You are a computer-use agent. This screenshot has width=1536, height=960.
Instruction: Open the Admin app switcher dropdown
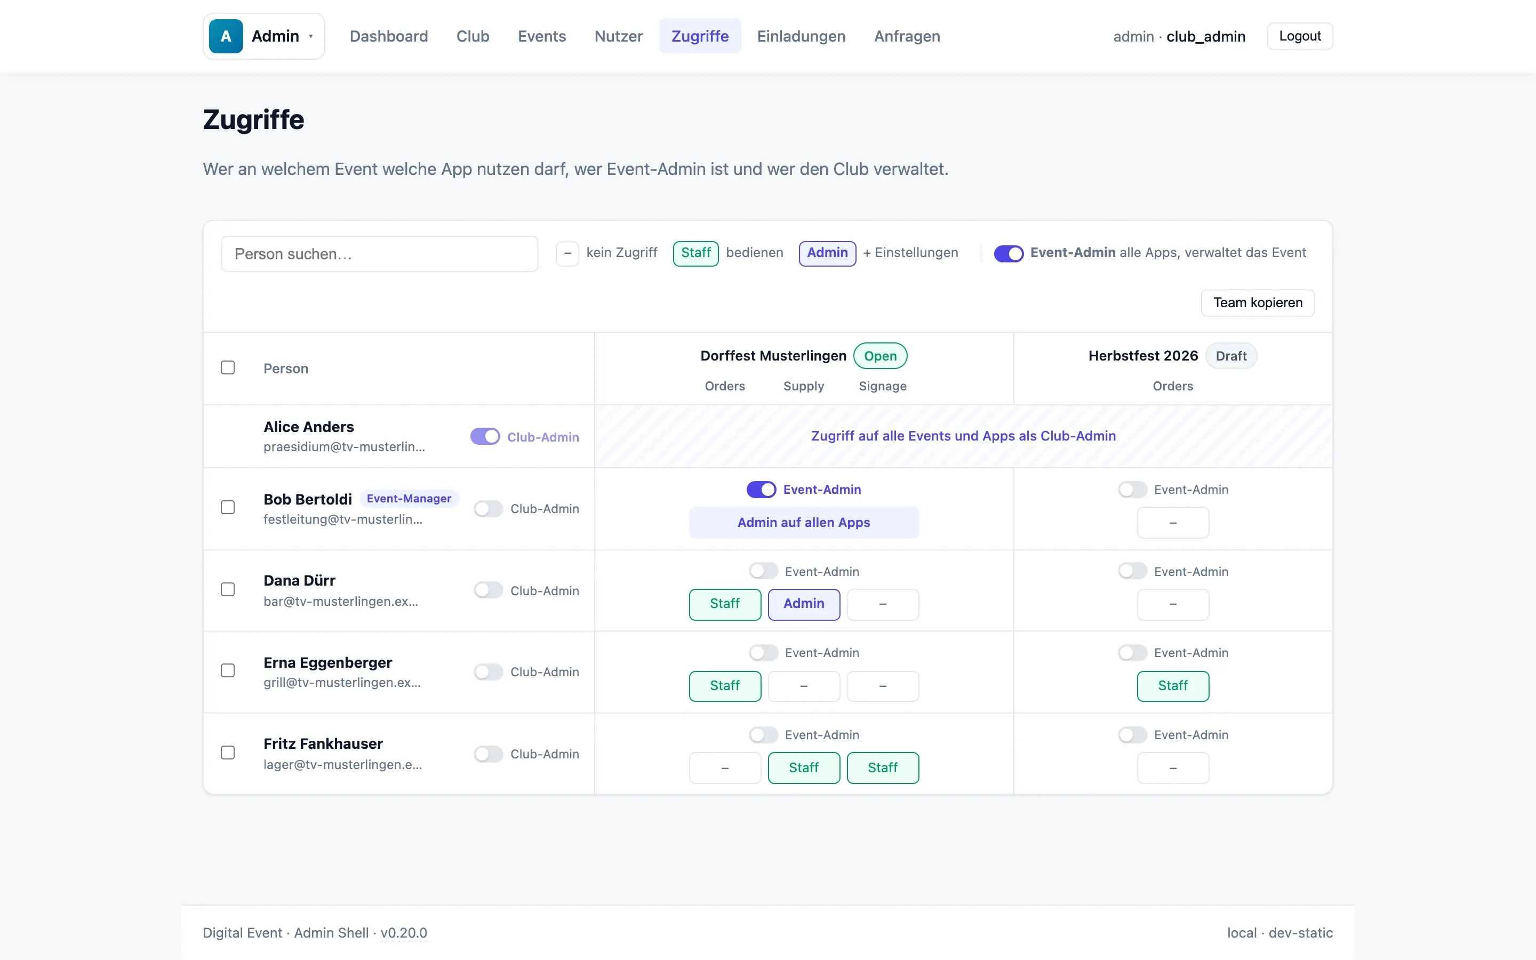pyautogui.click(x=263, y=36)
